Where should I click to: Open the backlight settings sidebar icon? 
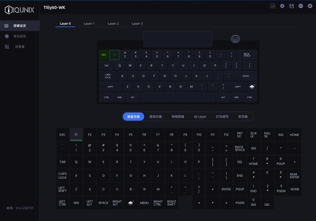[7, 36]
